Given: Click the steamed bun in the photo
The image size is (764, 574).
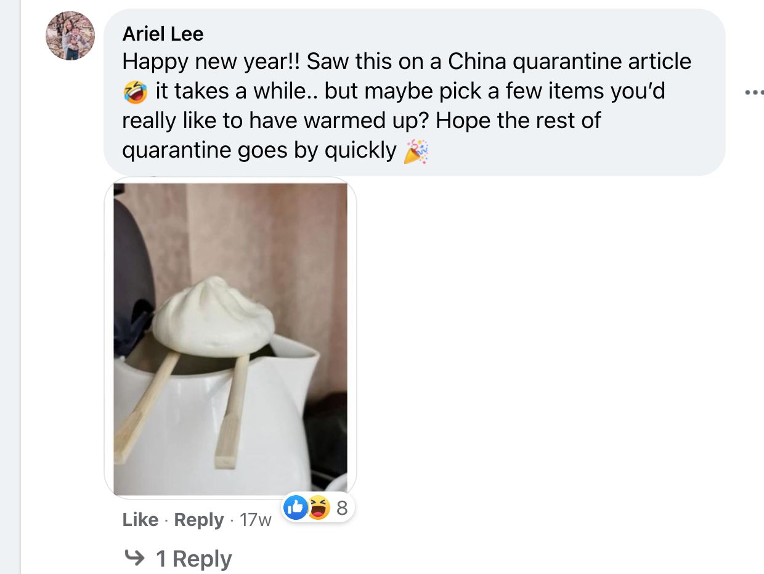Looking at the screenshot, I should coord(213,317).
